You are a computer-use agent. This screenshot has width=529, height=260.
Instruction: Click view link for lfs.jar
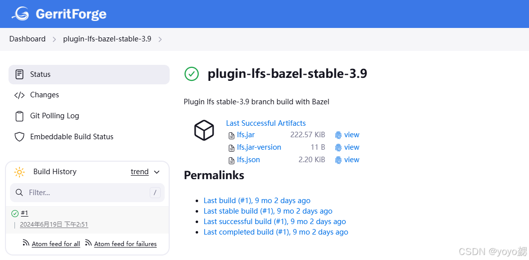(x=351, y=135)
